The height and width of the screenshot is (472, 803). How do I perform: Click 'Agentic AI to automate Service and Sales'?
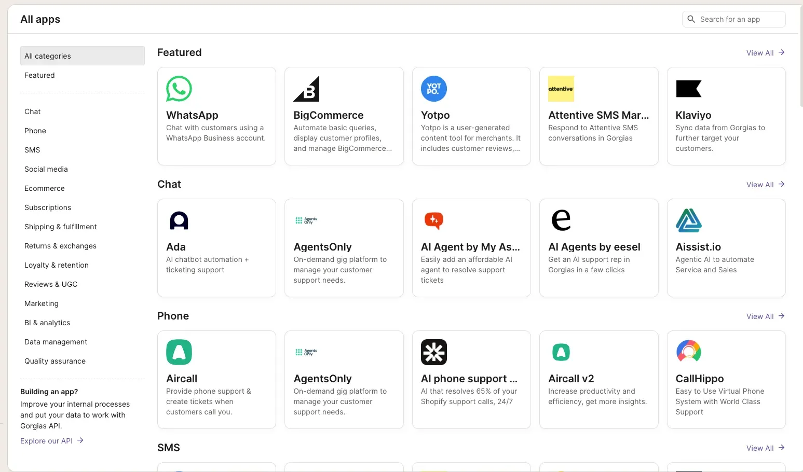(715, 265)
